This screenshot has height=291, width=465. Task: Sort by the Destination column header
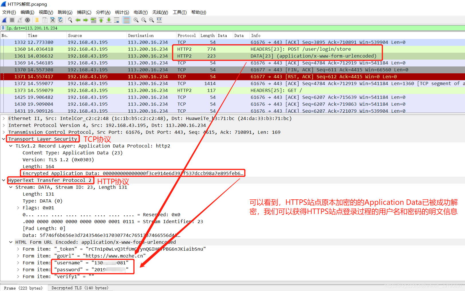[x=151, y=36]
